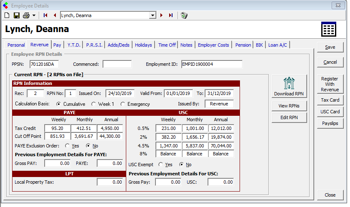
Task: Go to the previous employee record
Action: 55,15
